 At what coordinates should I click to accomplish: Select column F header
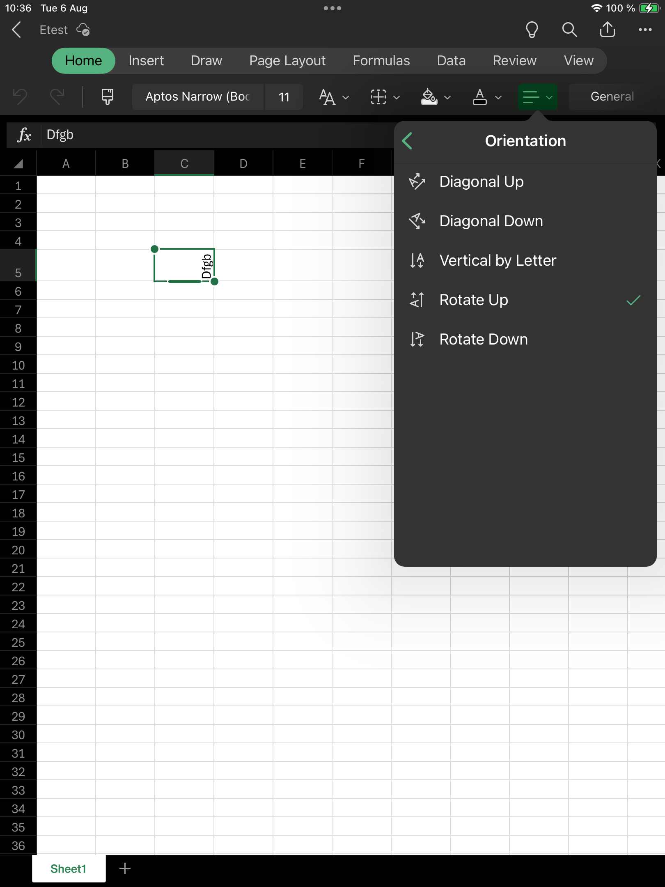pos(362,163)
